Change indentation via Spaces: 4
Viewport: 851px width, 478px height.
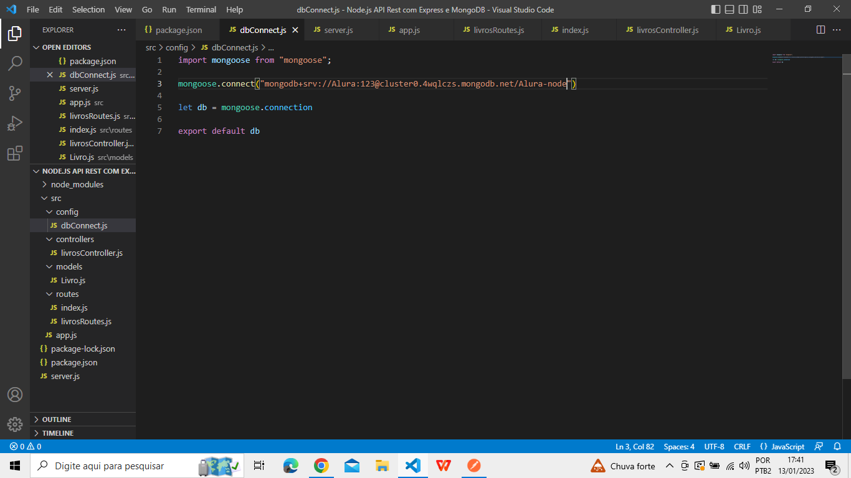pyautogui.click(x=679, y=446)
